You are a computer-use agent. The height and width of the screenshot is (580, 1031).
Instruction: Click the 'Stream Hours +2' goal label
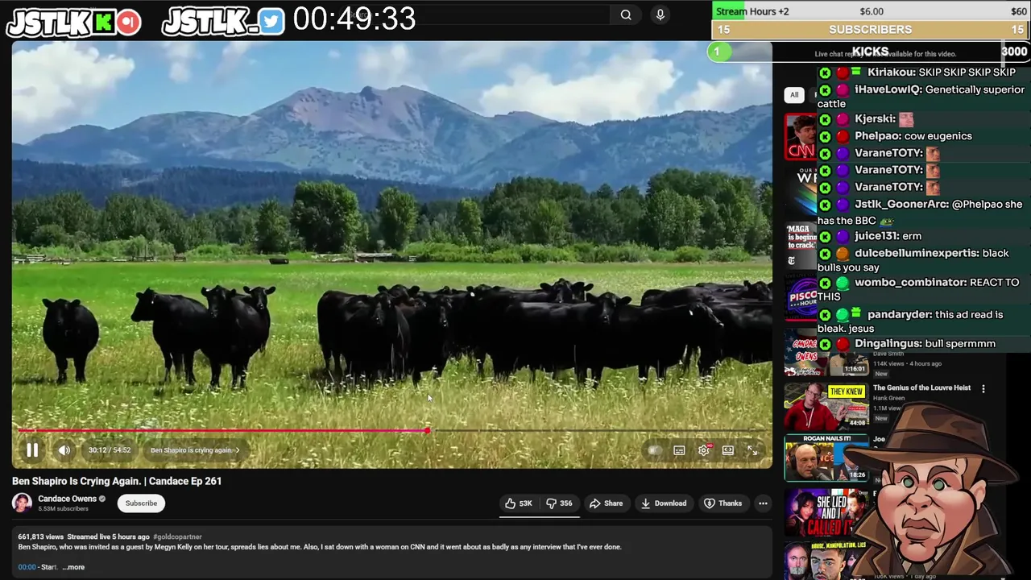[x=752, y=11]
